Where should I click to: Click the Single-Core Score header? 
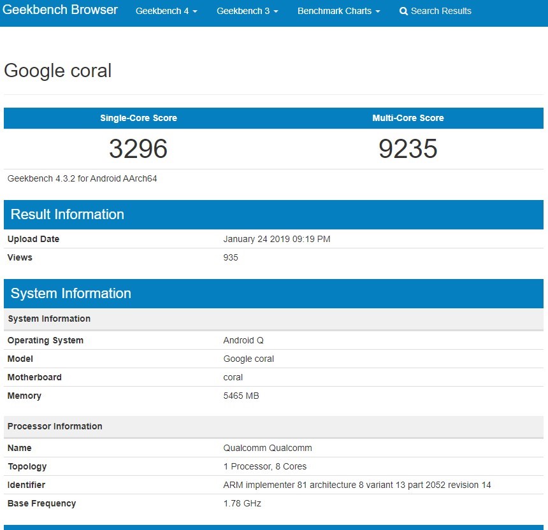(x=138, y=118)
